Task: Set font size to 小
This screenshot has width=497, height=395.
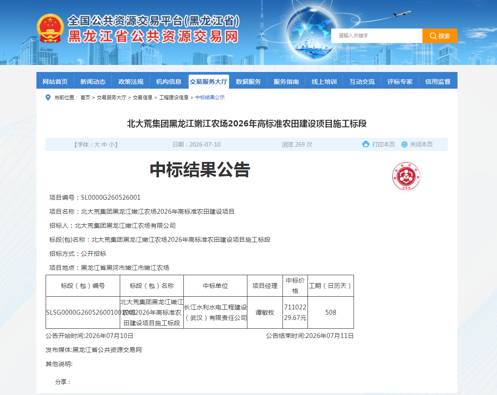Action: (x=111, y=144)
